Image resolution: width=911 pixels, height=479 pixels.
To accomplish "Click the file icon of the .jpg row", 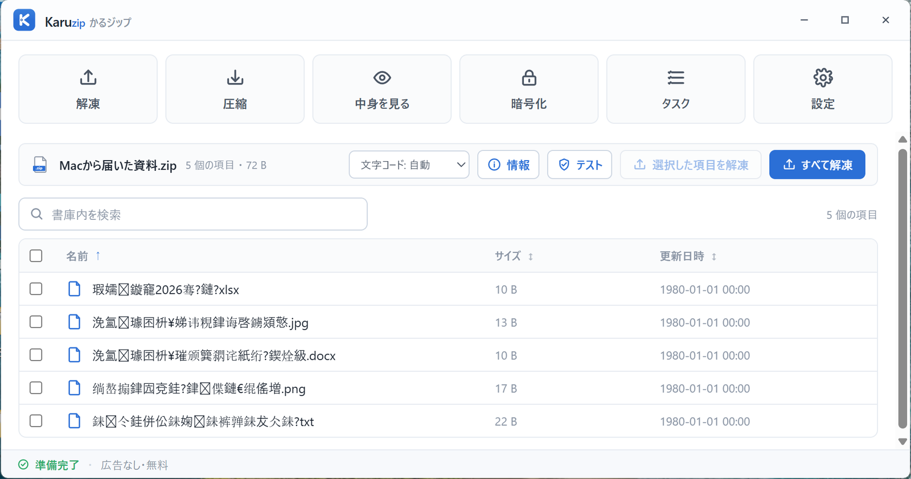I will pyautogui.click(x=75, y=322).
